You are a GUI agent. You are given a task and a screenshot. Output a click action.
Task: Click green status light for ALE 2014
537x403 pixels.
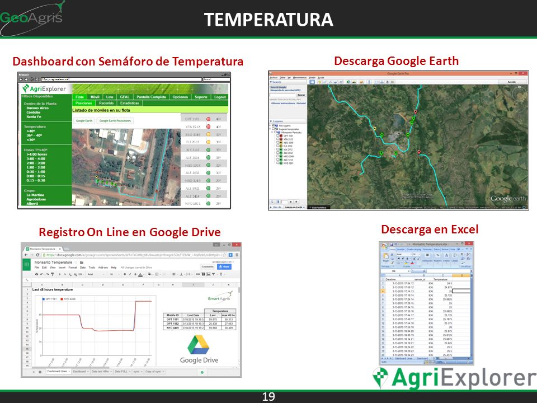[208, 158]
